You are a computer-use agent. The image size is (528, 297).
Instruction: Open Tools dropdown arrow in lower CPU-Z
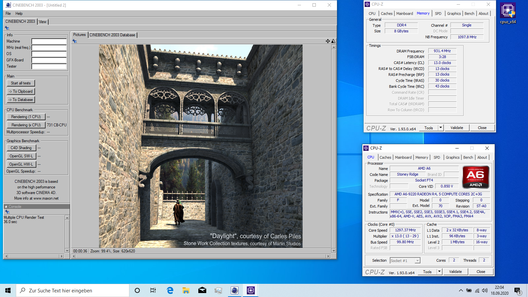point(439,272)
